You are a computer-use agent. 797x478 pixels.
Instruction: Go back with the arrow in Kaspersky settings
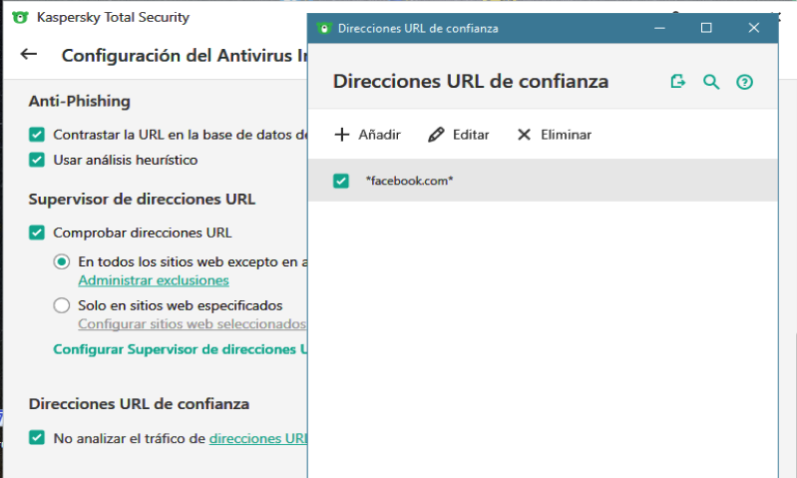(x=29, y=54)
